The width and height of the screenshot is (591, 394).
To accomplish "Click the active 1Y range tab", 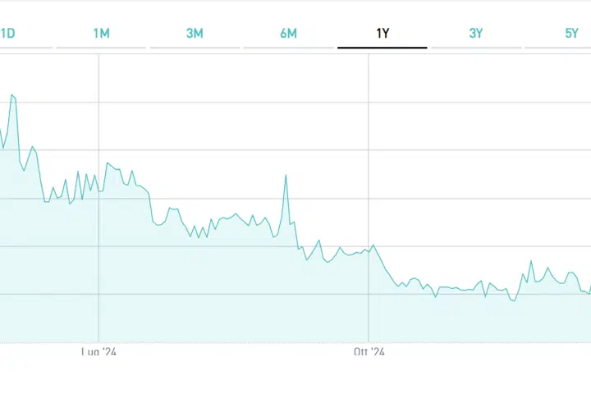I will 382,34.
